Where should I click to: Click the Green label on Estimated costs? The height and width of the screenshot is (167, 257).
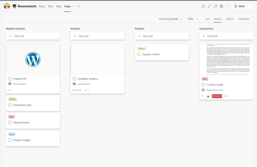coord(13,99)
